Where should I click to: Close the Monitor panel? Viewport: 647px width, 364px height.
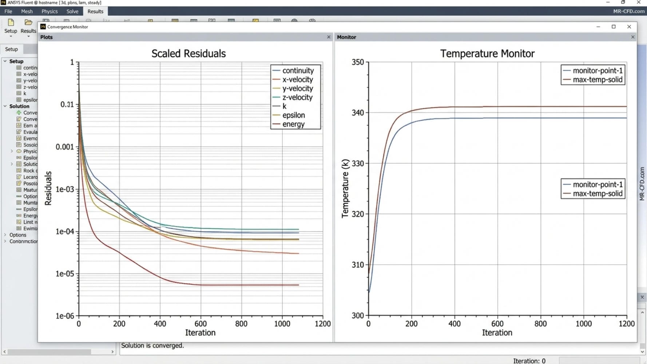click(x=633, y=37)
